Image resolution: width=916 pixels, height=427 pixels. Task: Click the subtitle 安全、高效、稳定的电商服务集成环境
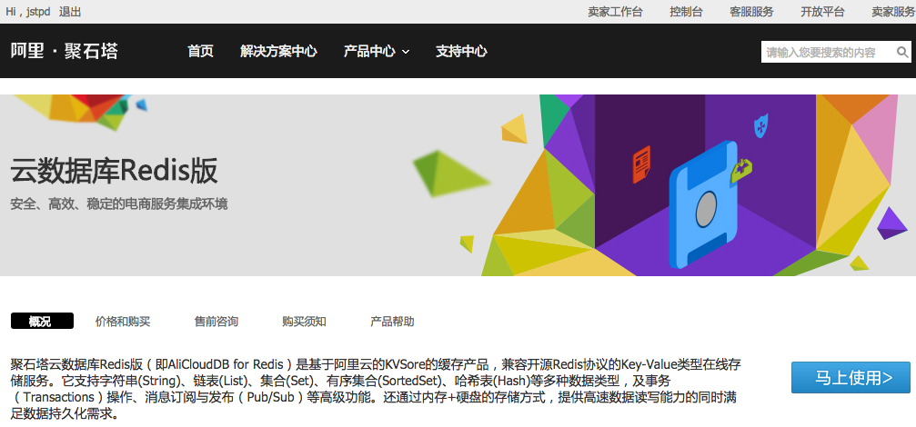(x=119, y=204)
